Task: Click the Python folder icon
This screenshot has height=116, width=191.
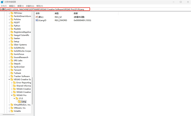Action: pyautogui.click(x=12, y=26)
